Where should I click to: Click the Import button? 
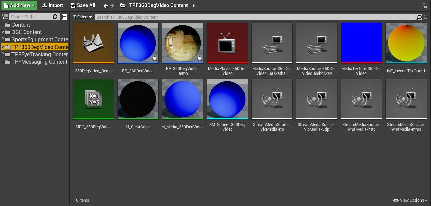pyautogui.click(x=53, y=5)
